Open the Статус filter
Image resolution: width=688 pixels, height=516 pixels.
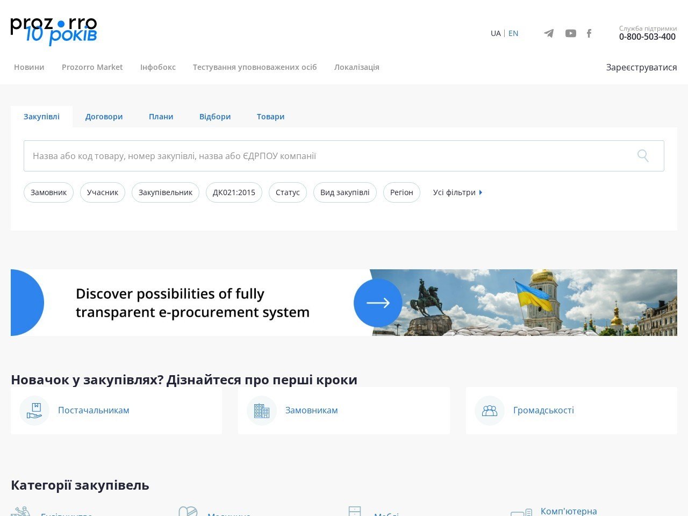click(288, 192)
